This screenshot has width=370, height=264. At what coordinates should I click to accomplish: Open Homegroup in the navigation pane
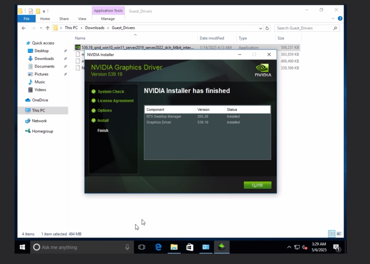(x=43, y=131)
